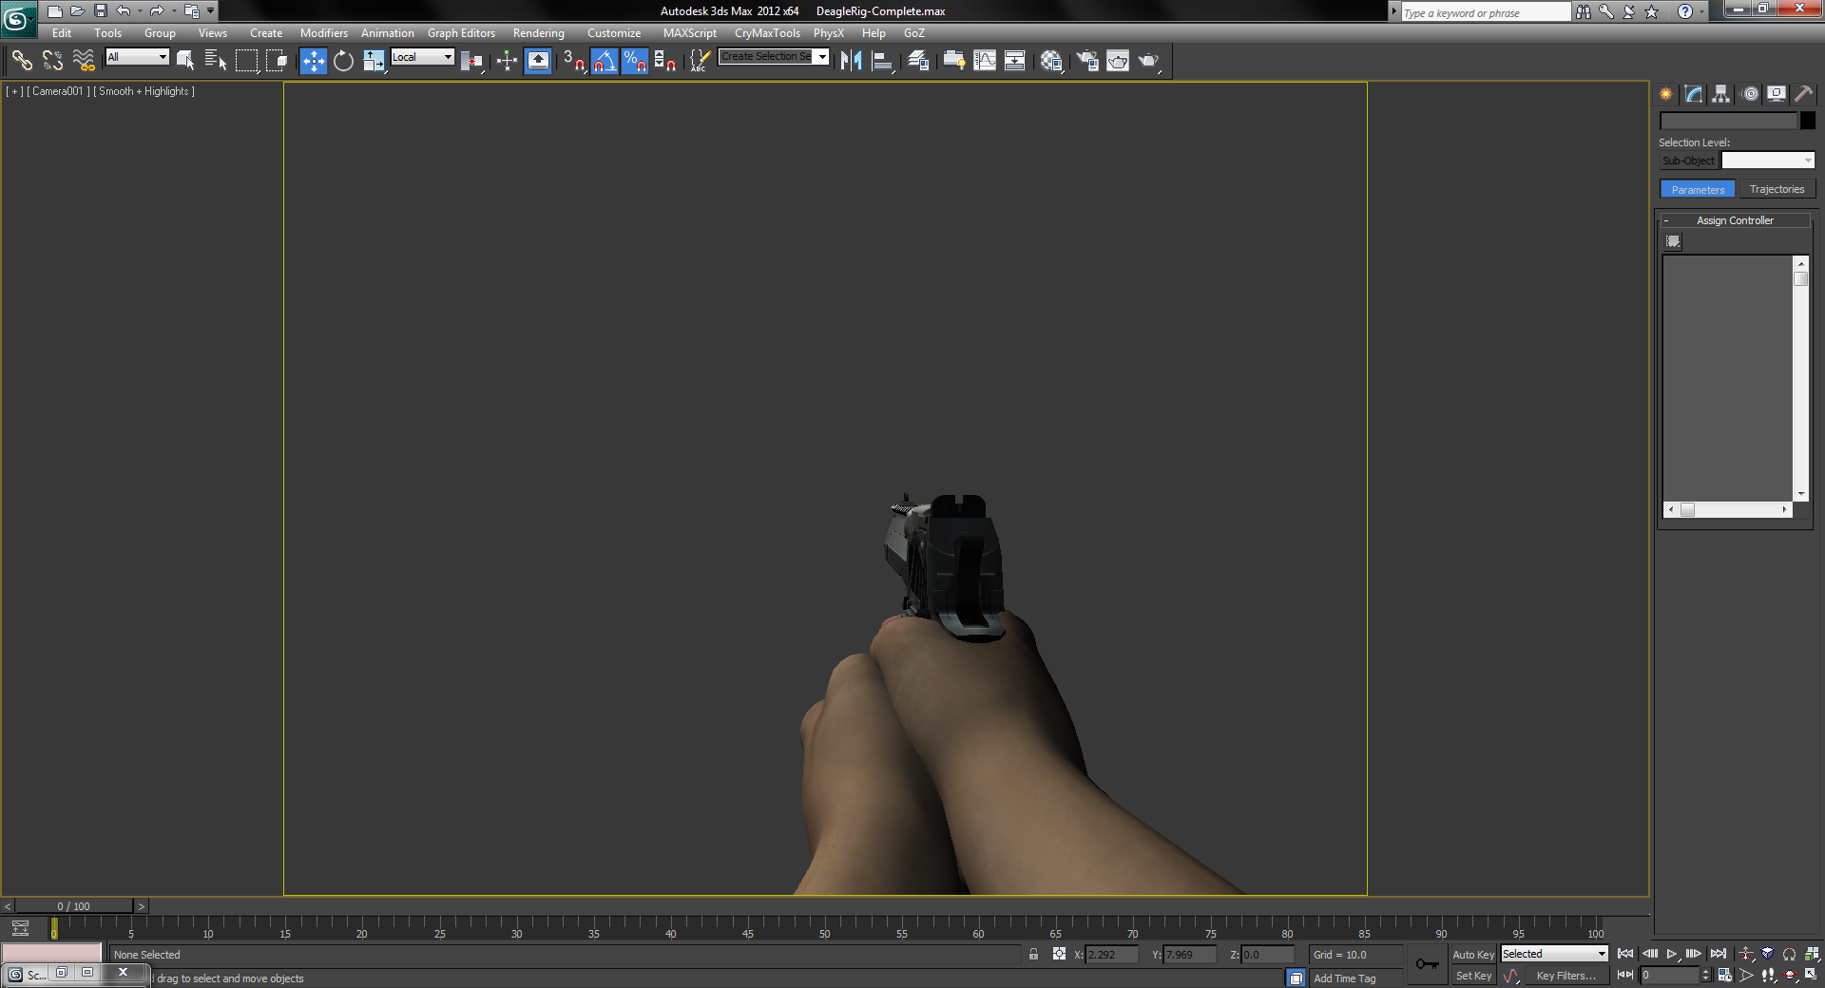Toggle Absolute/Offset transform type-in mode
Screen dimensions: 1825x988
click(x=1059, y=955)
